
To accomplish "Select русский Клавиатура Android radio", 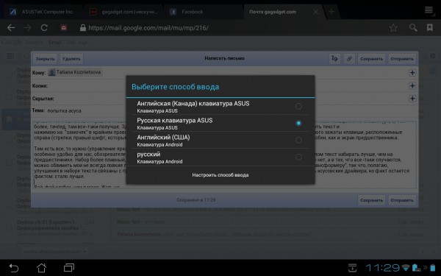I will [x=298, y=157].
